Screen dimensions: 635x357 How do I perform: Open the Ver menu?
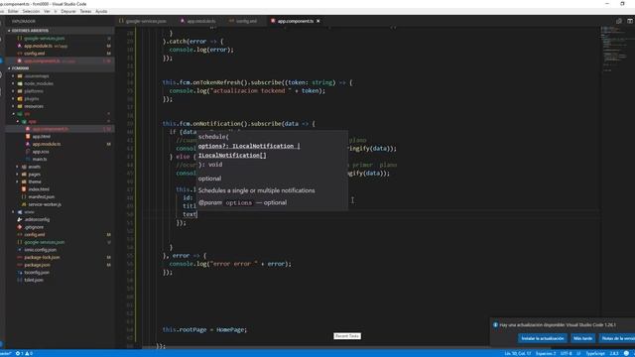(x=47, y=11)
